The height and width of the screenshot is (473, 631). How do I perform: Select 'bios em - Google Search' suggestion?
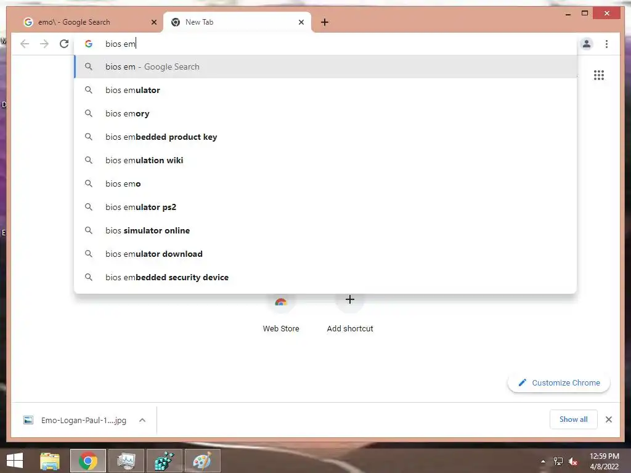(x=325, y=67)
